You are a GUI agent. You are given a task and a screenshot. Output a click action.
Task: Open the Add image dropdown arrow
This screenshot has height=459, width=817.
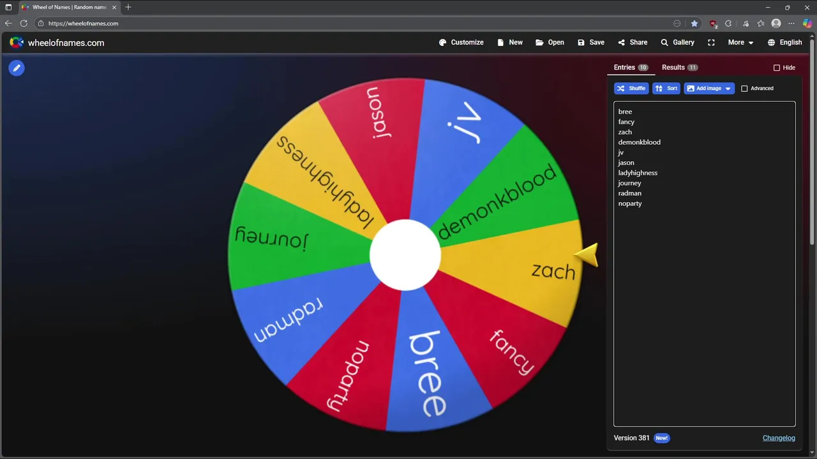(x=728, y=89)
